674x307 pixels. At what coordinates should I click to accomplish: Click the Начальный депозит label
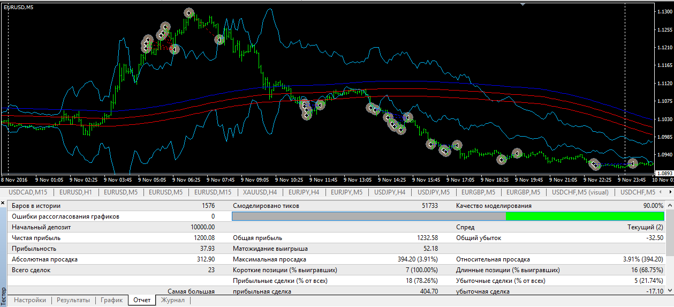[x=41, y=227]
